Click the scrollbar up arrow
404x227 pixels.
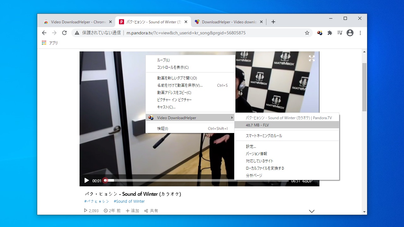point(364,52)
